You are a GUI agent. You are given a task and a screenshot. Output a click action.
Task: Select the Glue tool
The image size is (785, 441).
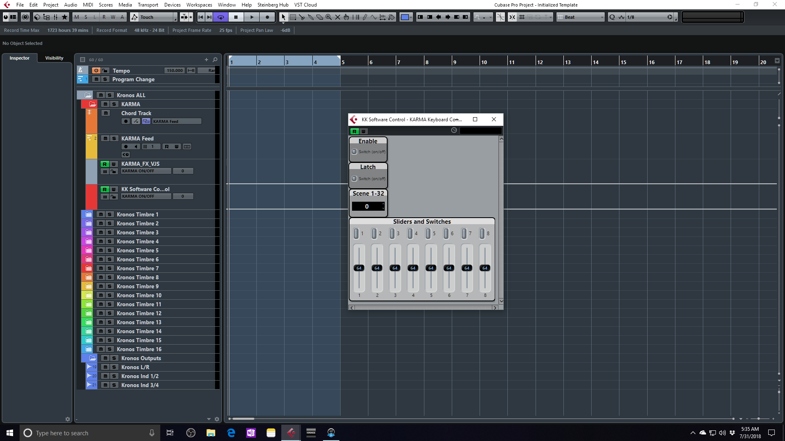311,17
